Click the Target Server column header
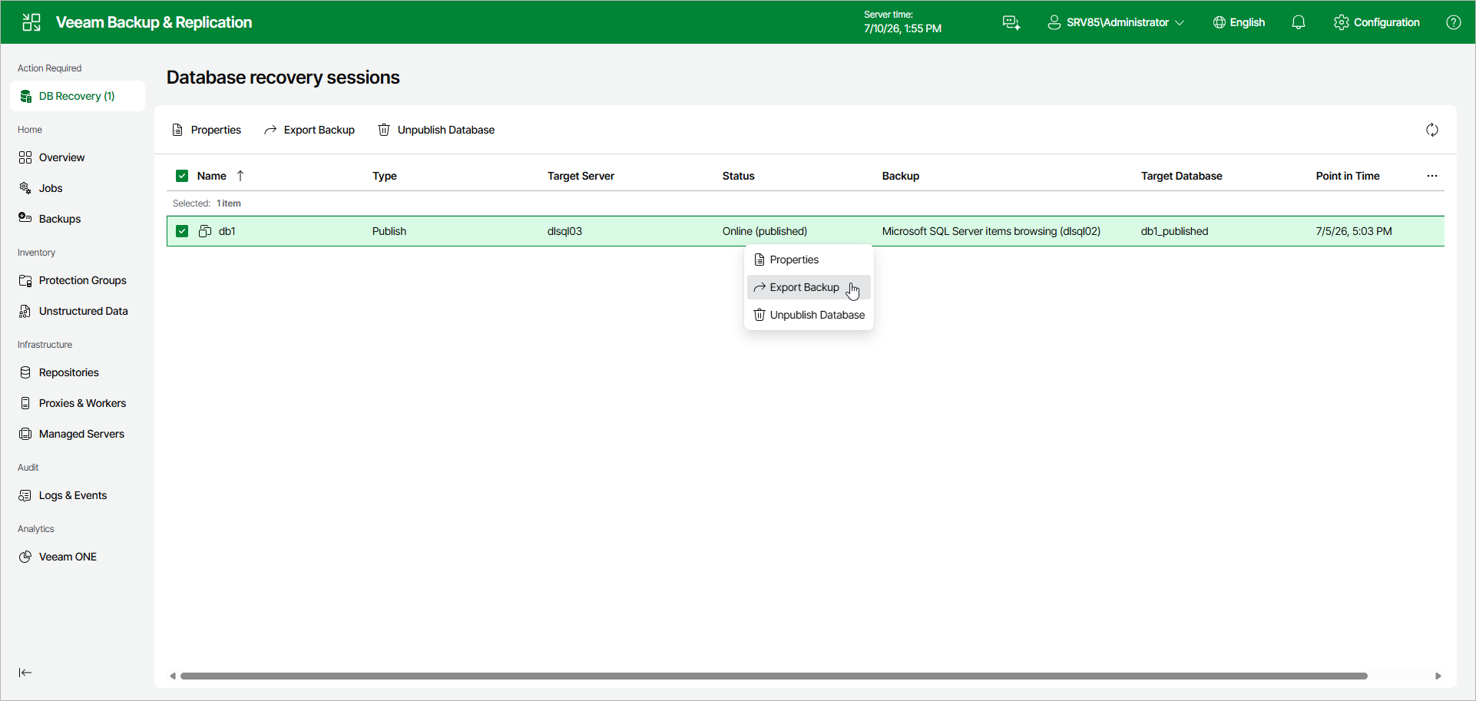The width and height of the screenshot is (1476, 701). coord(581,176)
